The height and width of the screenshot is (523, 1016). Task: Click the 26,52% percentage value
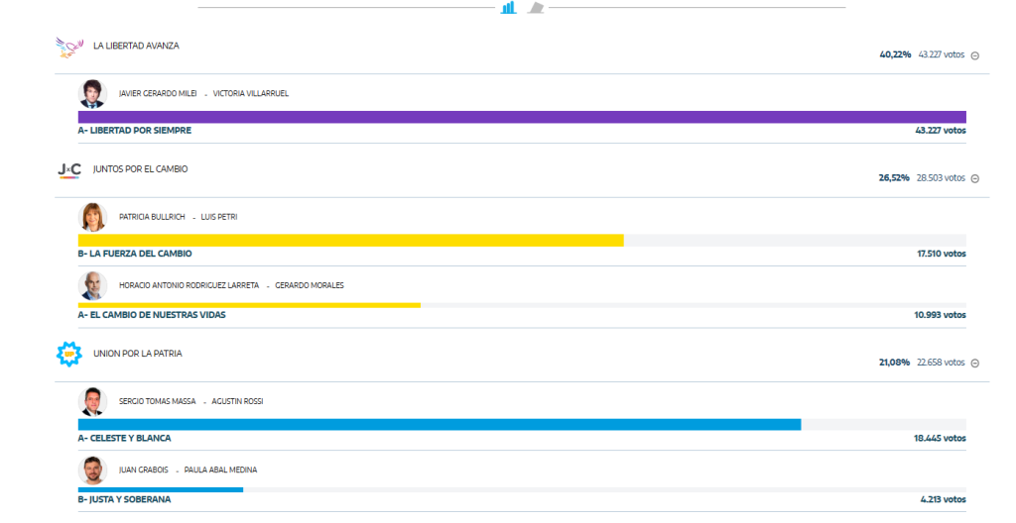[894, 178]
